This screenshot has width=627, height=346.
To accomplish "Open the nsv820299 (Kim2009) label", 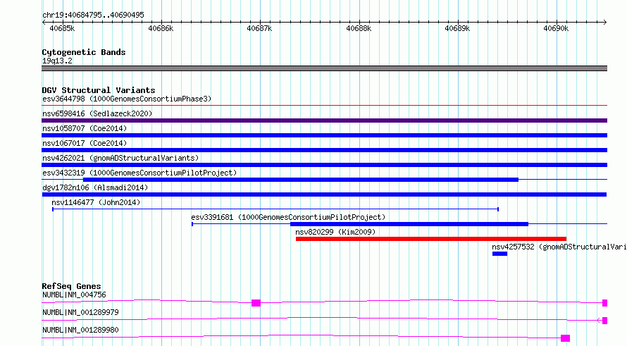I will click(x=335, y=232).
